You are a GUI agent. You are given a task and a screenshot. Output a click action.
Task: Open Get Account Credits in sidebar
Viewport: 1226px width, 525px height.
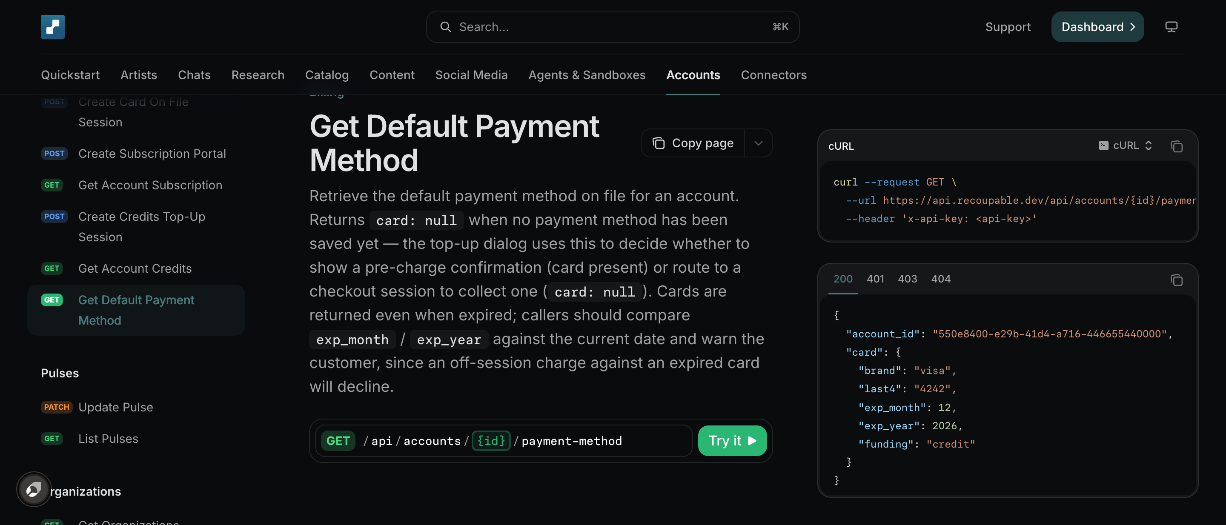pos(136,269)
